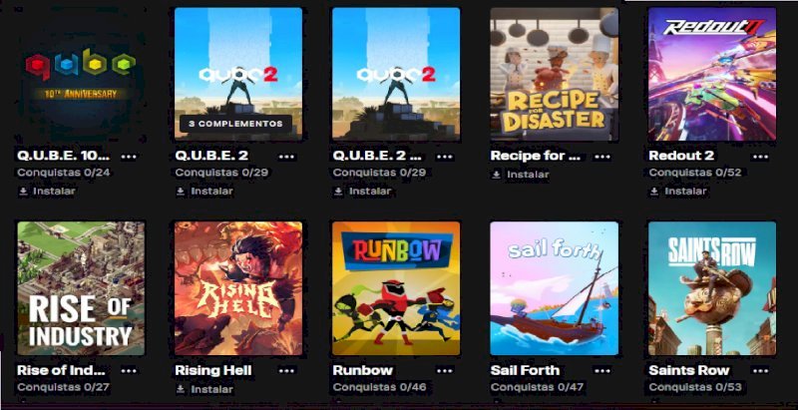Open more options for Redout 2
Screen dimensions: 798x410
click(760, 157)
